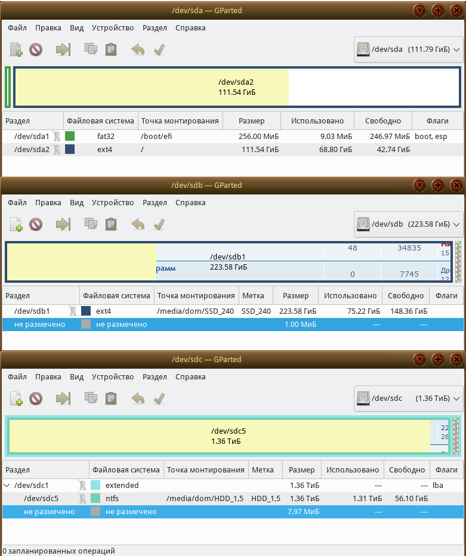The width and height of the screenshot is (466, 556).
Task: Click New partition icon in /dev/sda window
Action: point(16,50)
